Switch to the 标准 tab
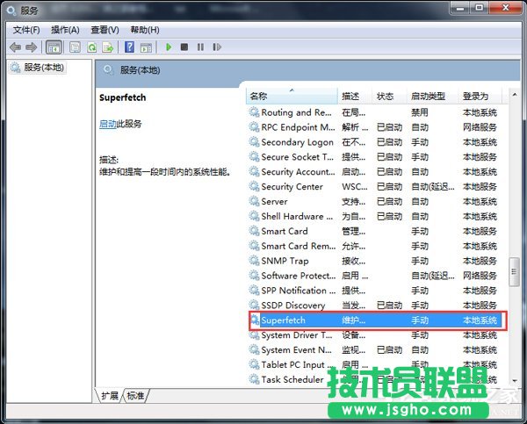The height and width of the screenshot is (424, 527). click(136, 396)
